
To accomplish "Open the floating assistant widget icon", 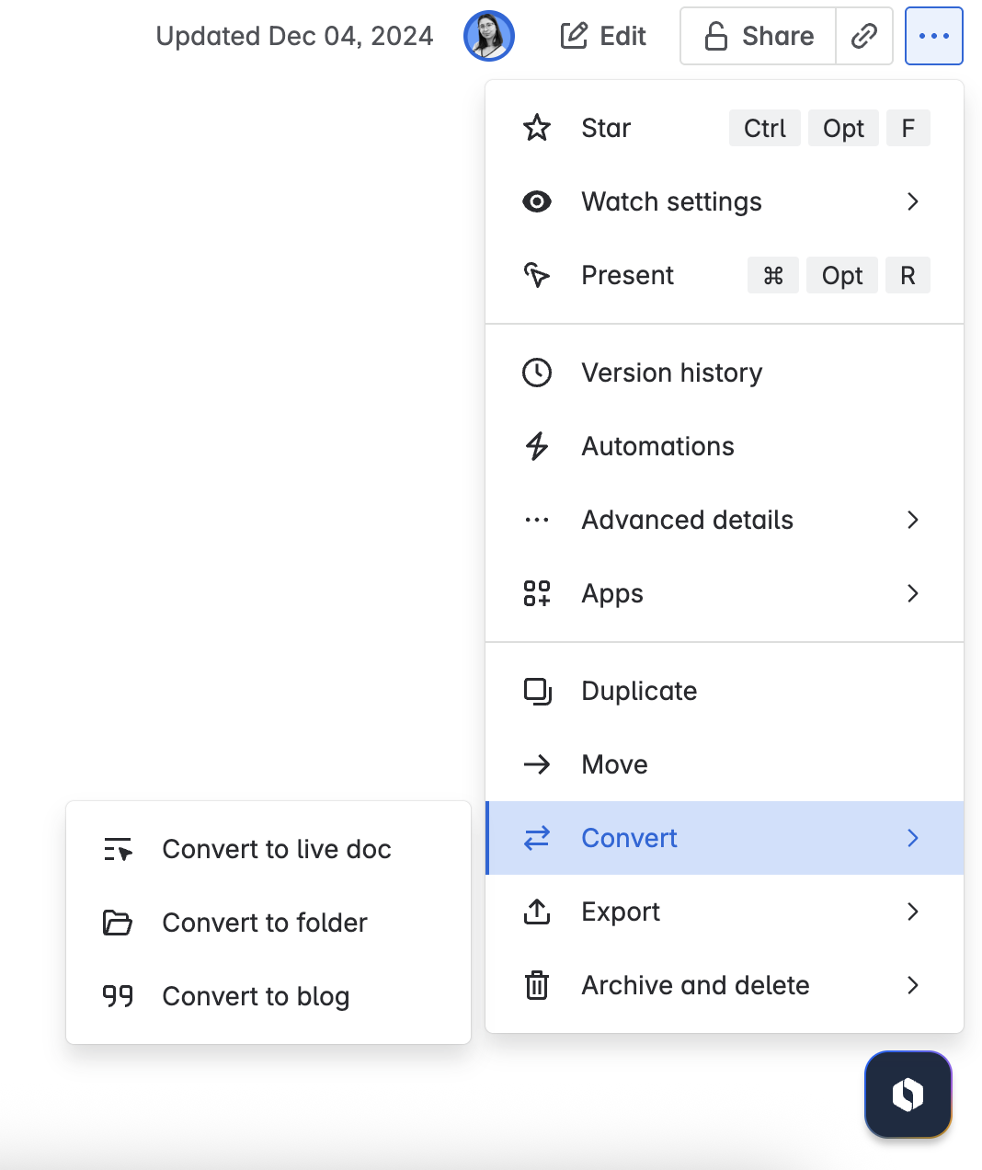I will (908, 1095).
